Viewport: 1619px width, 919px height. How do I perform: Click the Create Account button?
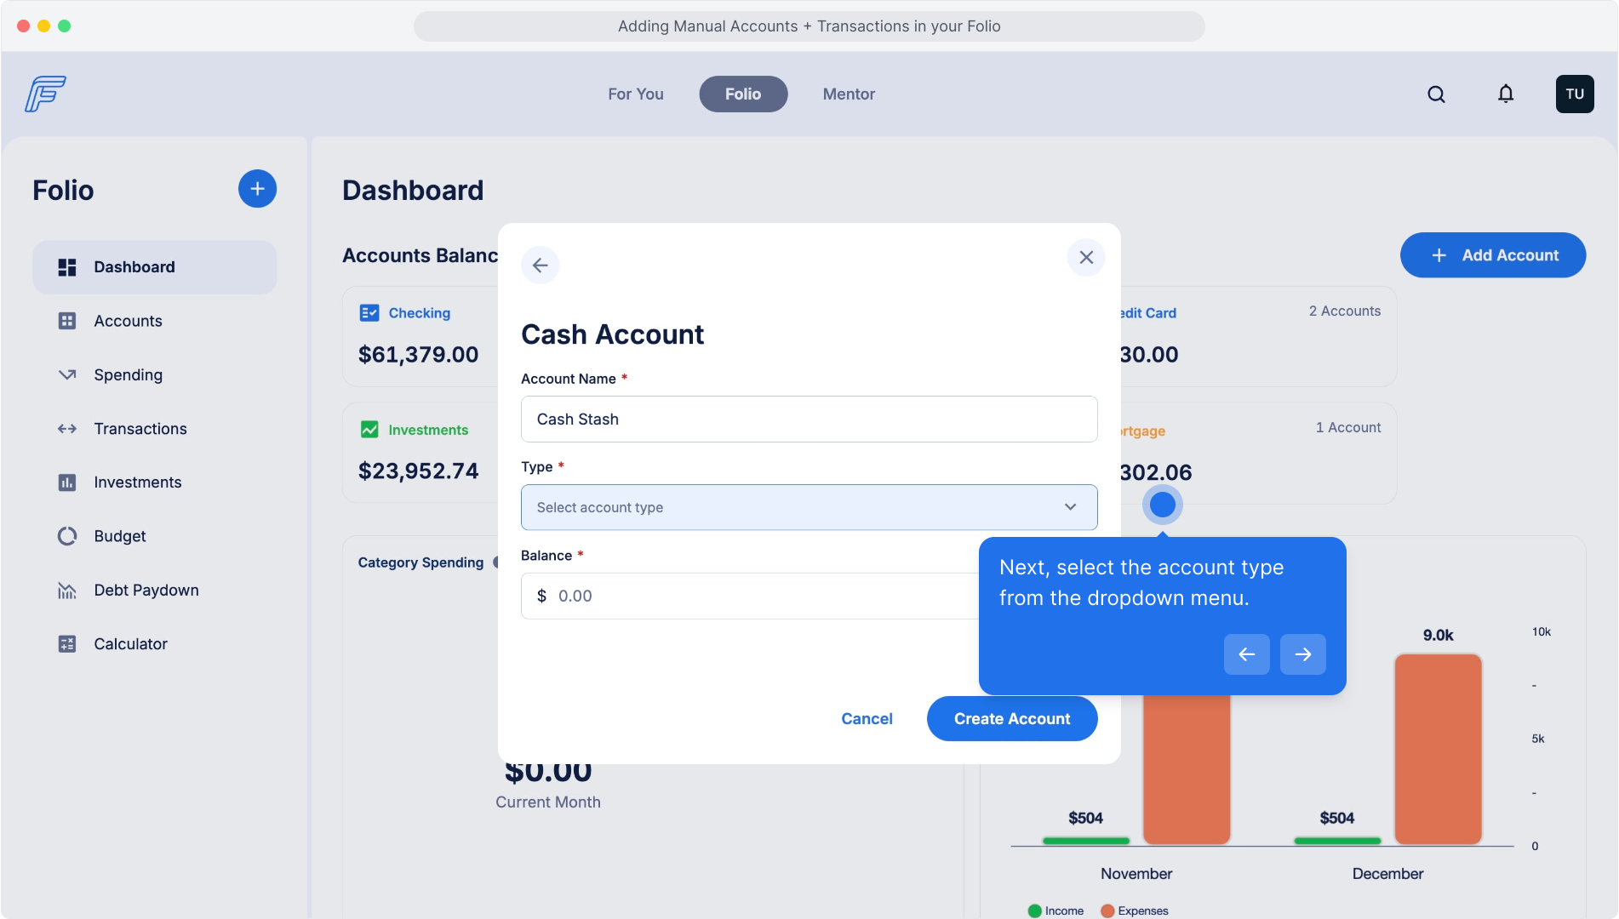tap(1011, 719)
